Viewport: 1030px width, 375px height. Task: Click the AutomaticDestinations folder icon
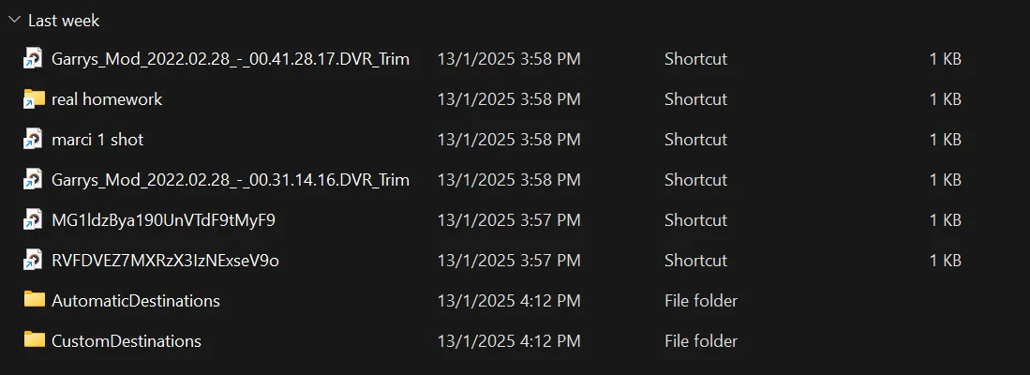34,300
